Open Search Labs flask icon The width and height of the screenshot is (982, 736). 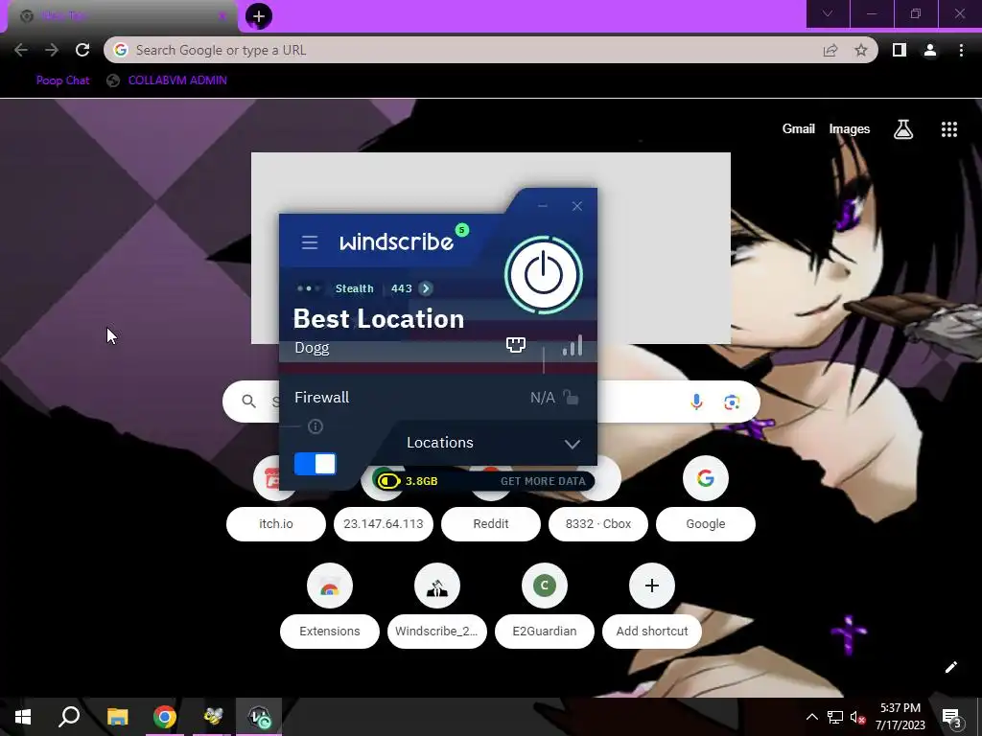[903, 129]
